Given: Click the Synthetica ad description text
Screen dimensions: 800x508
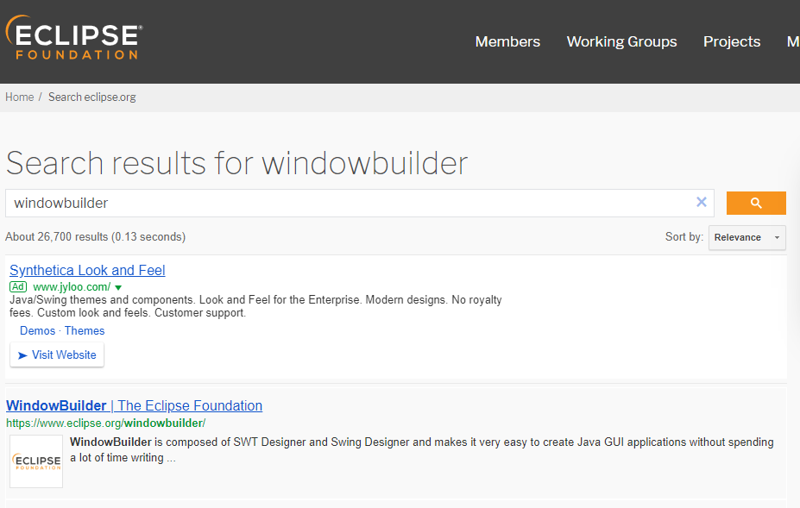Looking at the screenshot, I should pos(255,306).
